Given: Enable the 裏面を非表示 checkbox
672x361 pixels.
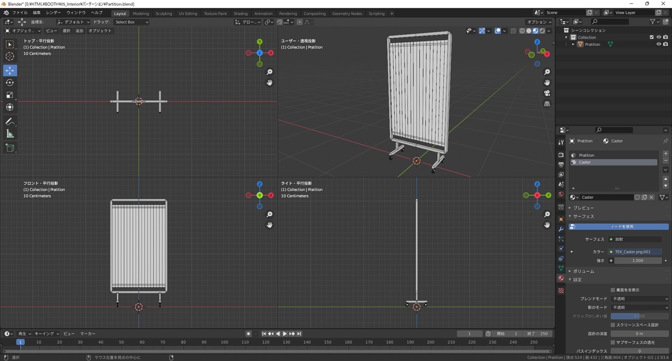Looking at the screenshot, I should pos(613,289).
